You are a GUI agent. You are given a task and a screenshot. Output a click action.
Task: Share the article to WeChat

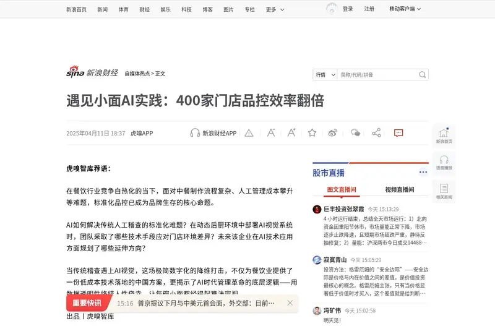pyautogui.click(x=355, y=132)
